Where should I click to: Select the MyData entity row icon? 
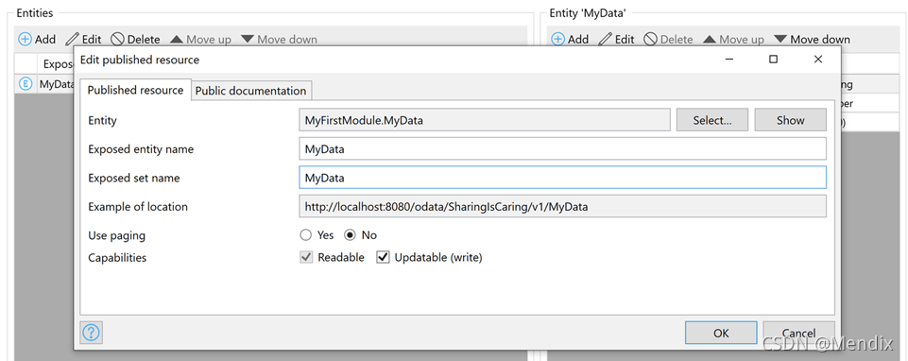point(26,84)
